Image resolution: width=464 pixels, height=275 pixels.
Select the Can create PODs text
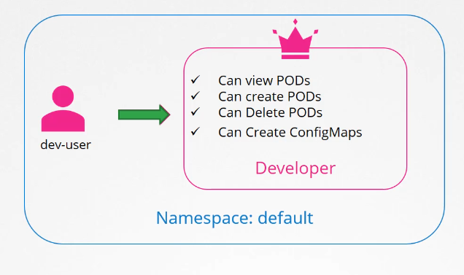(x=270, y=96)
